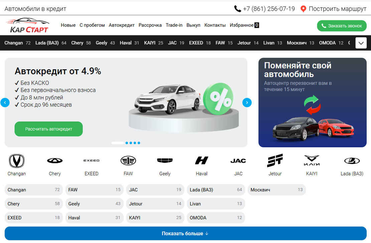Go to previous banner slide arrow

point(5,102)
